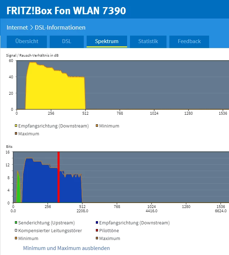The image size is (229, 255).
Task: Click the breadcrumb chevron after Internet
Action: point(32,27)
